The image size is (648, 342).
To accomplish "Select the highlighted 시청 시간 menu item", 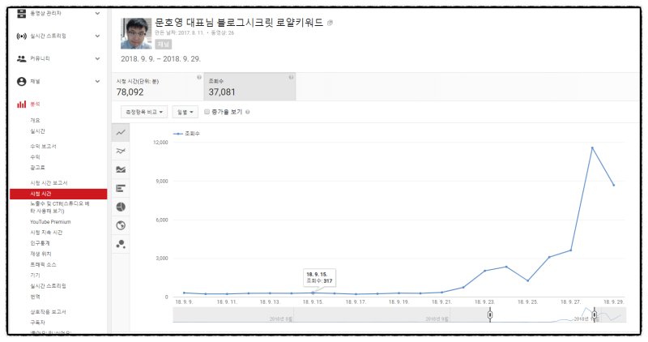I will [58, 194].
